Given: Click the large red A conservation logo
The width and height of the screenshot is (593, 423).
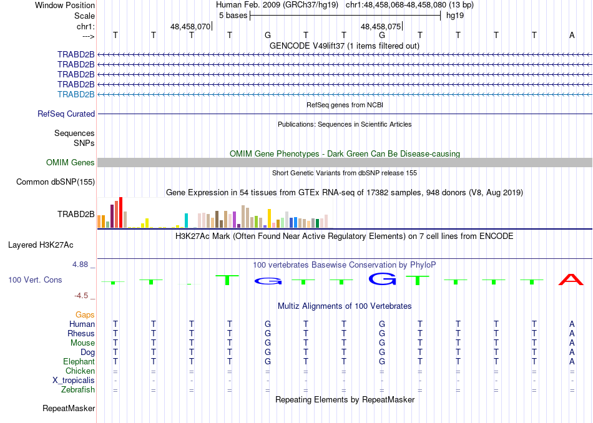Looking at the screenshot, I should [571, 280].
